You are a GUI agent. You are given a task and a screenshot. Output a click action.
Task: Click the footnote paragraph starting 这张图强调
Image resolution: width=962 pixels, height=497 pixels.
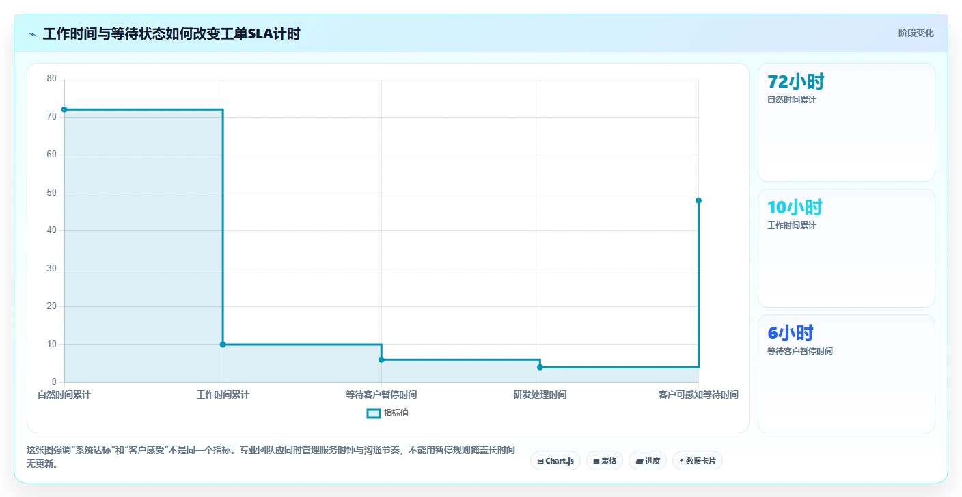[271, 457]
